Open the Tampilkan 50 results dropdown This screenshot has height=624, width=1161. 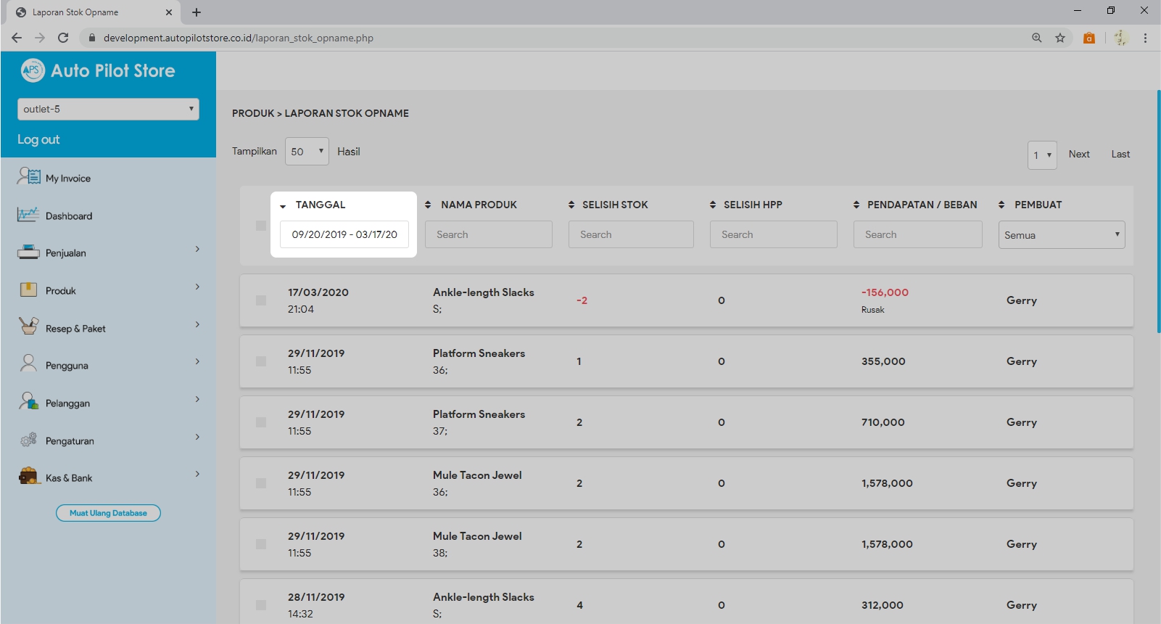[x=307, y=152]
